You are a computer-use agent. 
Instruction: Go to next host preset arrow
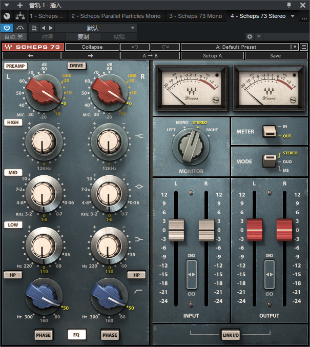point(51,28)
